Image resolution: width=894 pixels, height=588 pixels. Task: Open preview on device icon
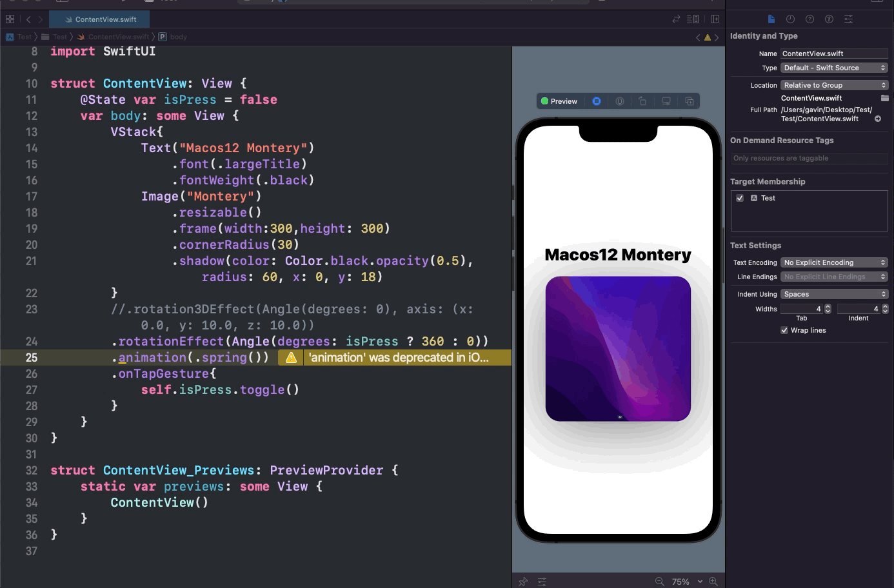(x=666, y=101)
